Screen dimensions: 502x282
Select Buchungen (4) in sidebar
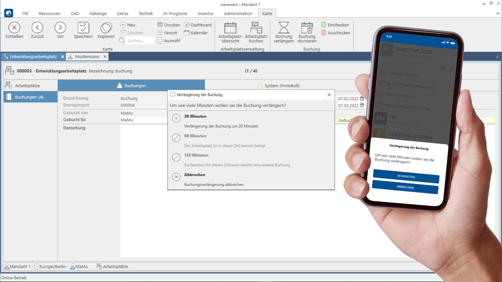point(29,97)
